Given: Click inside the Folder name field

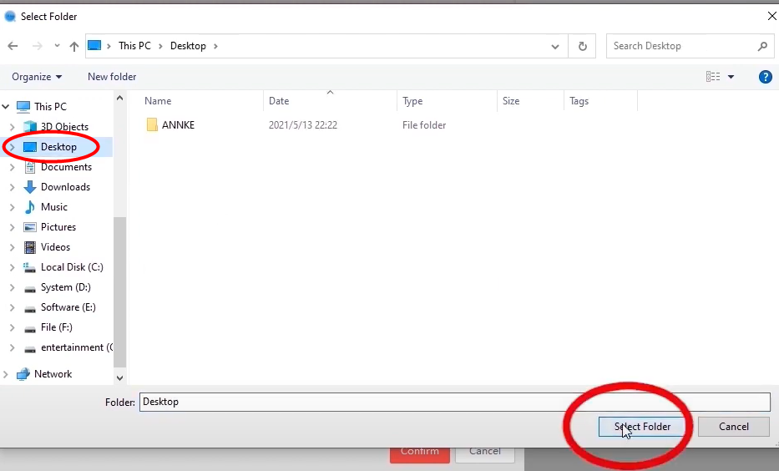Looking at the screenshot, I should coord(453,402).
